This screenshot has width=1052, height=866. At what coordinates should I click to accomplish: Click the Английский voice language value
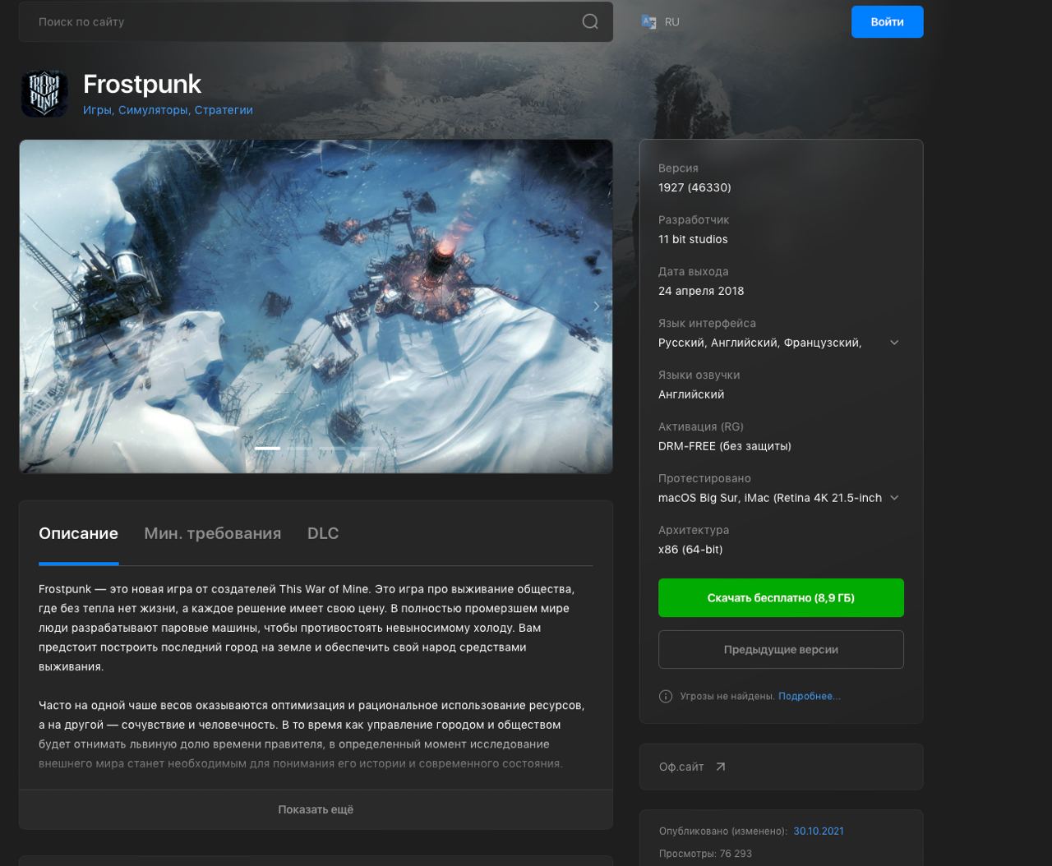691,394
